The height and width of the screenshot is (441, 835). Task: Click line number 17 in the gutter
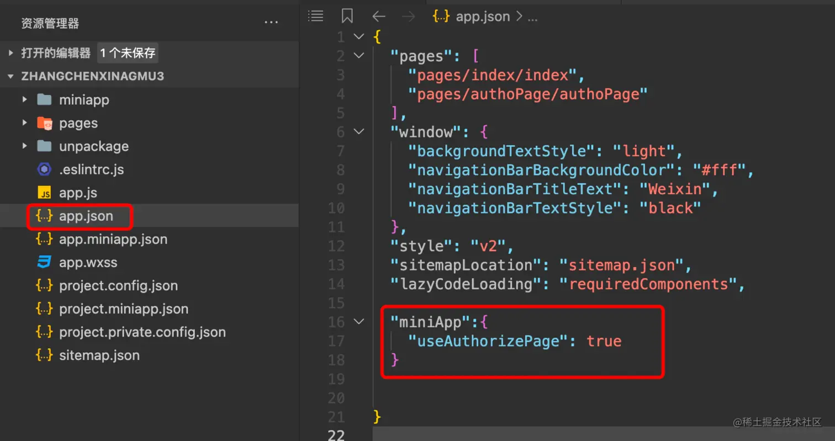coord(336,341)
